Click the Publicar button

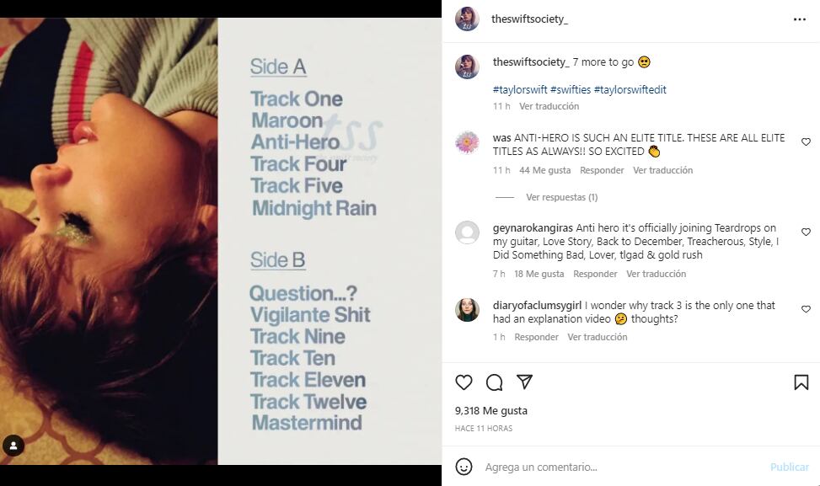pos(789,467)
